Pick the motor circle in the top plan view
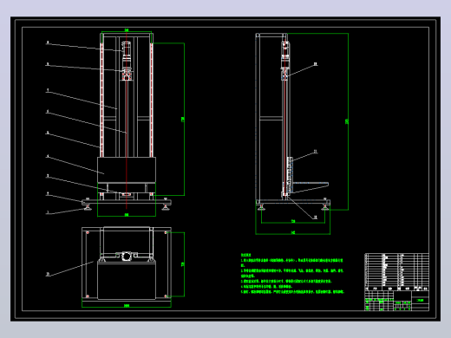Screen dimensions: 451x338 pos(127,256)
